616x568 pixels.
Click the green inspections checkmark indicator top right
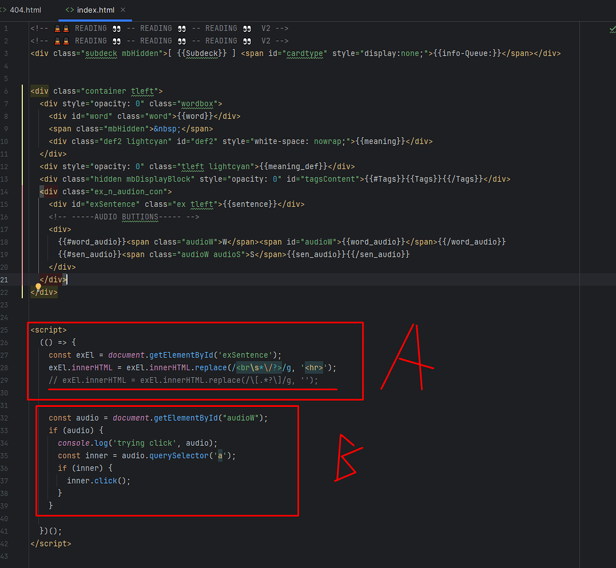[x=612, y=28]
